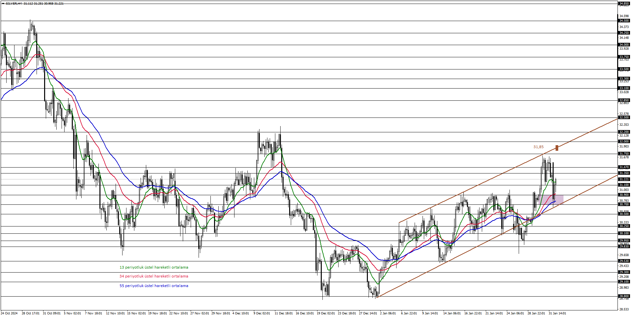The height and width of the screenshot is (317, 631).
Task: Click the 29.100 horizontal line price tag
Action: pyautogui.click(x=624, y=282)
